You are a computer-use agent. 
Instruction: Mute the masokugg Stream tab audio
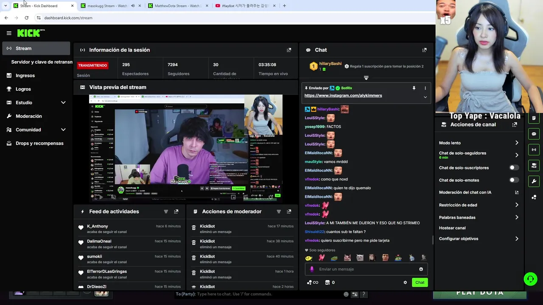(x=133, y=6)
